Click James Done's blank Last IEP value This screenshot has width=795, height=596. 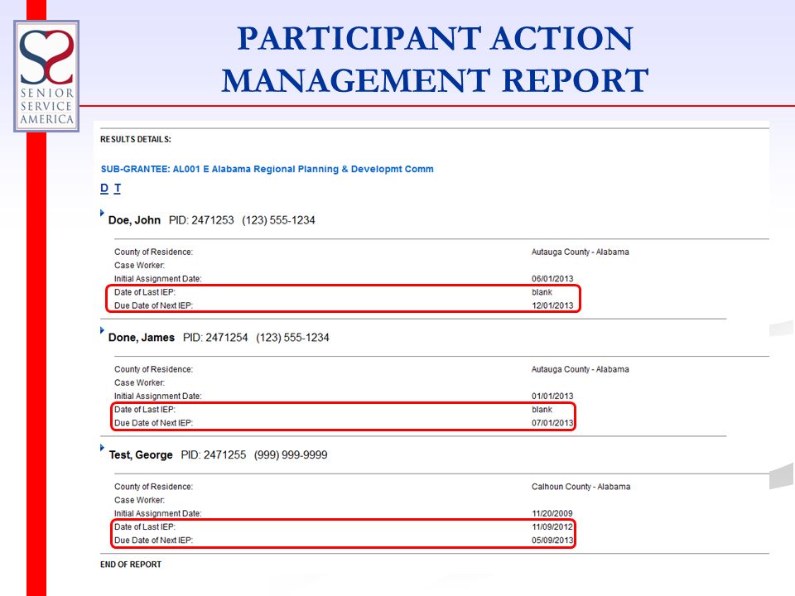pos(542,410)
